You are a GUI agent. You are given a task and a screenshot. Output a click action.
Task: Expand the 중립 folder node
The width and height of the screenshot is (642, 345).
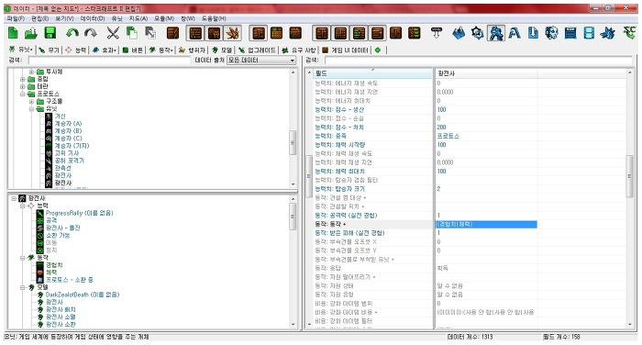click(x=23, y=79)
